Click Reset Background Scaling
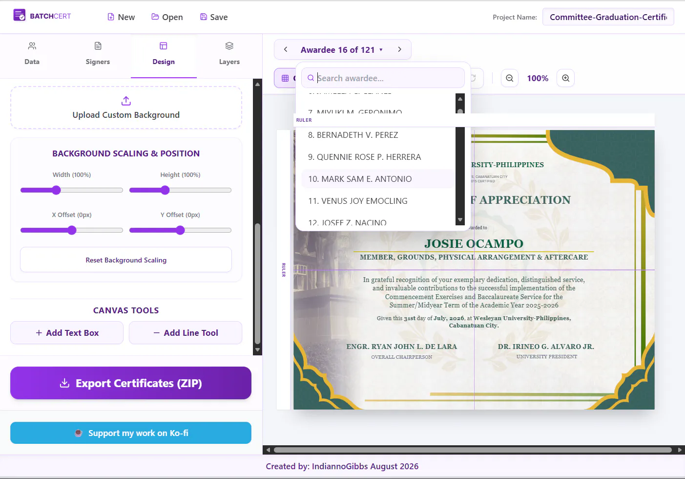Image resolution: width=685 pixels, height=479 pixels. point(126,260)
